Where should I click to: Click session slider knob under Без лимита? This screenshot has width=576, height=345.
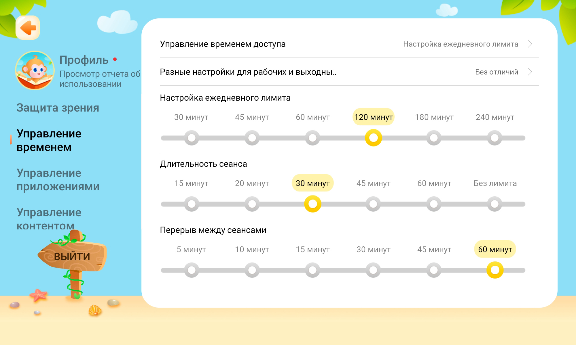(495, 204)
